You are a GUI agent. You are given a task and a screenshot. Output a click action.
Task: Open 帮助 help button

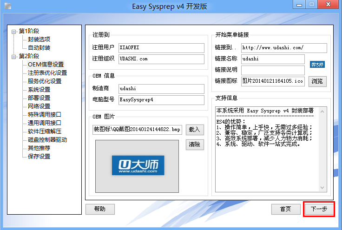click(100, 209)
